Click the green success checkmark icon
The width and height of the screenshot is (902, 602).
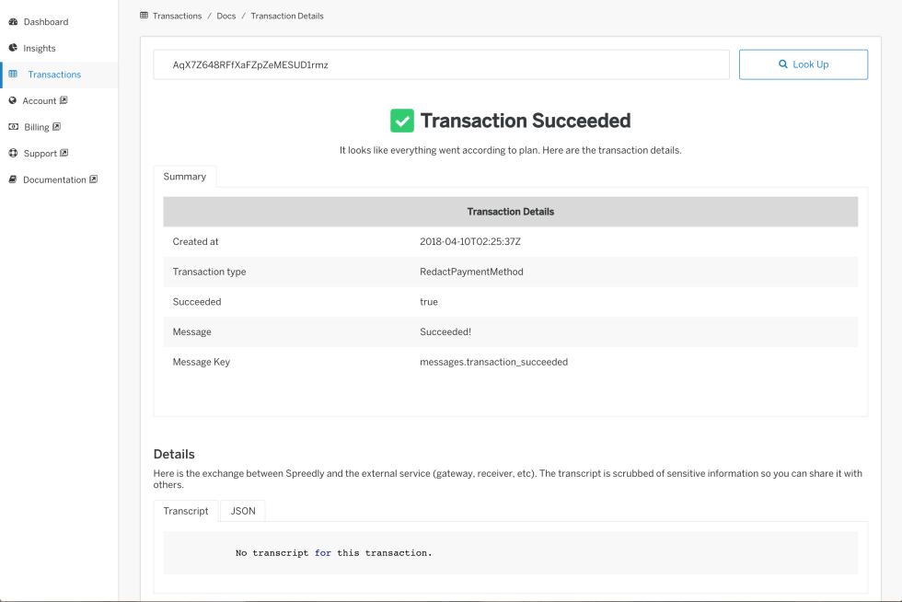click(x=402, y=121)
